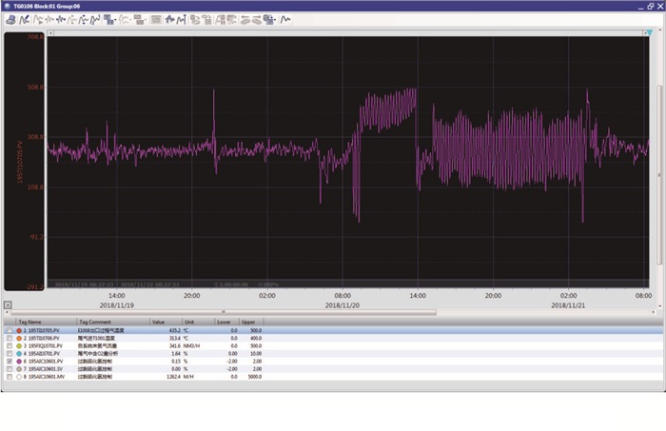Click the horizontal scrollbar thumb below the time axis
Image resolution: width=666 pixels, height=431 pixels.
(x=224, y=312)
